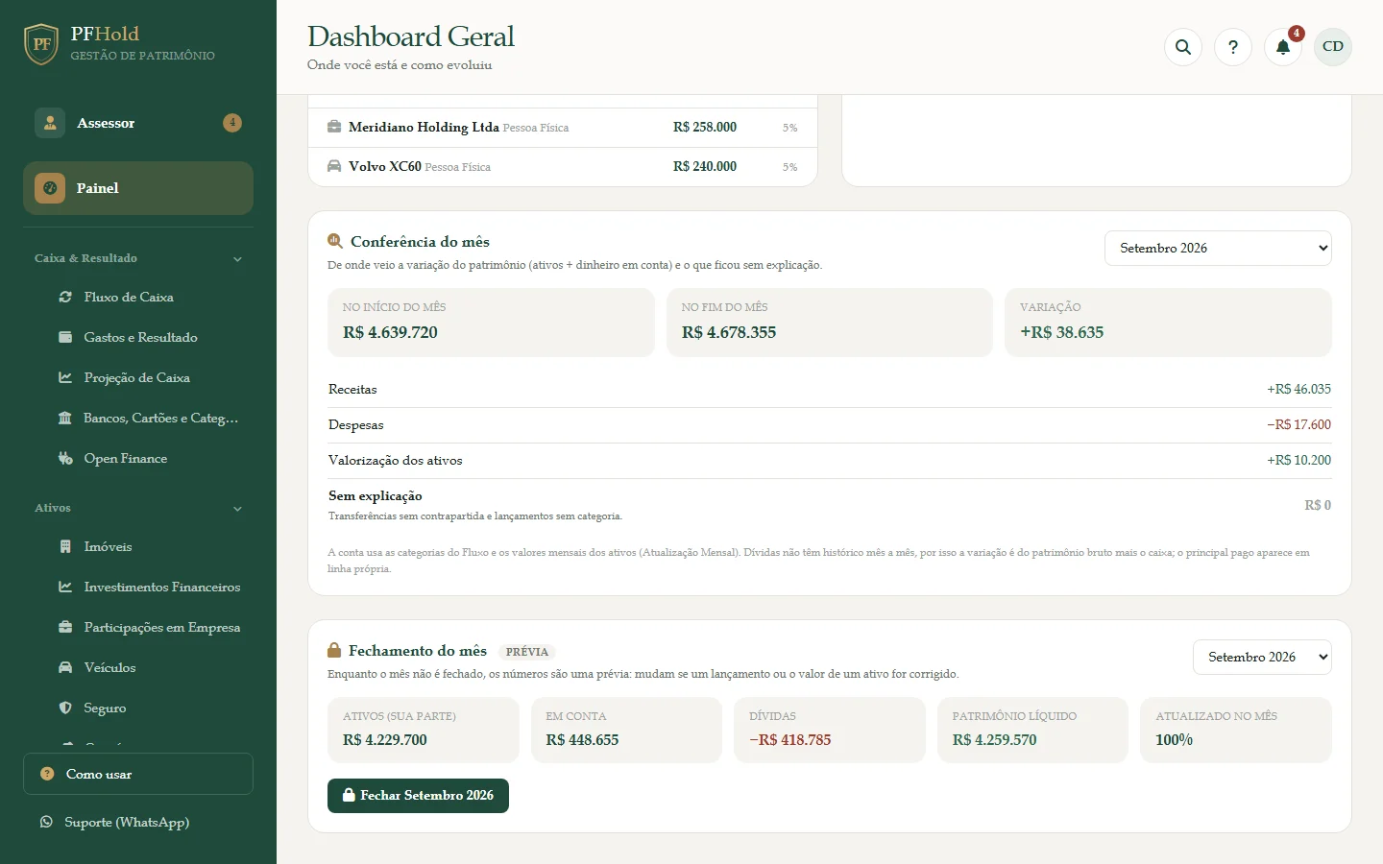Click the Investimentos Financeiros chart icon
Viewport: 1383px width, 864px height.
tap(65, 588)
